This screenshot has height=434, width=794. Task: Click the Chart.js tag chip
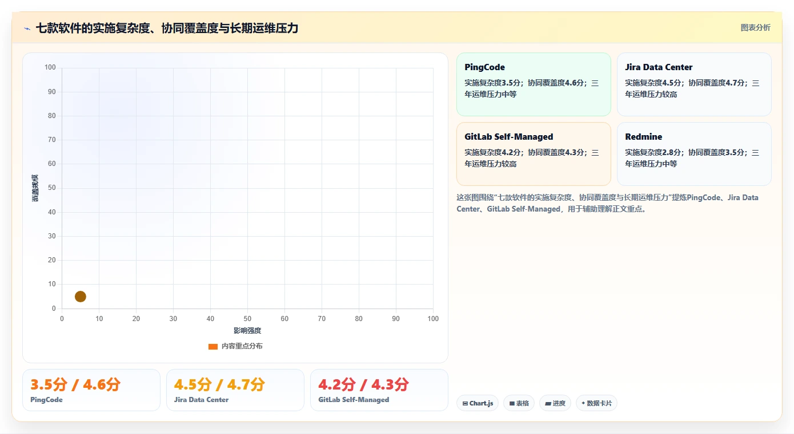click(x=478, y=403)
